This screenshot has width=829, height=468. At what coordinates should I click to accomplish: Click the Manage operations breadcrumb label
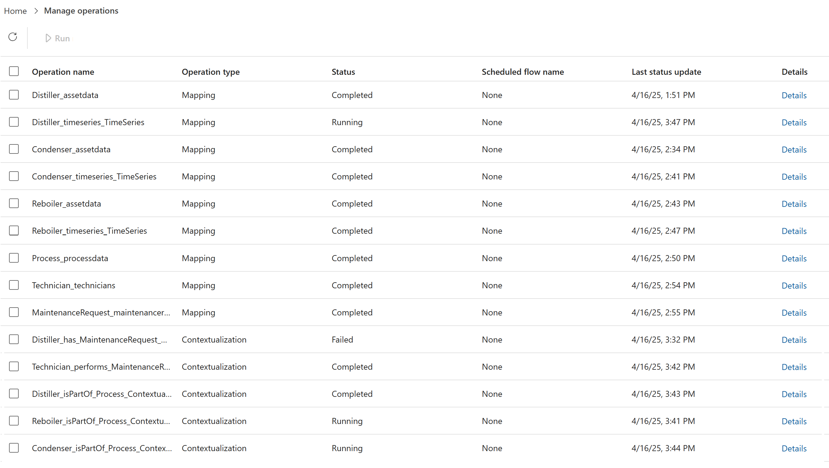click(x=81, y=11)
